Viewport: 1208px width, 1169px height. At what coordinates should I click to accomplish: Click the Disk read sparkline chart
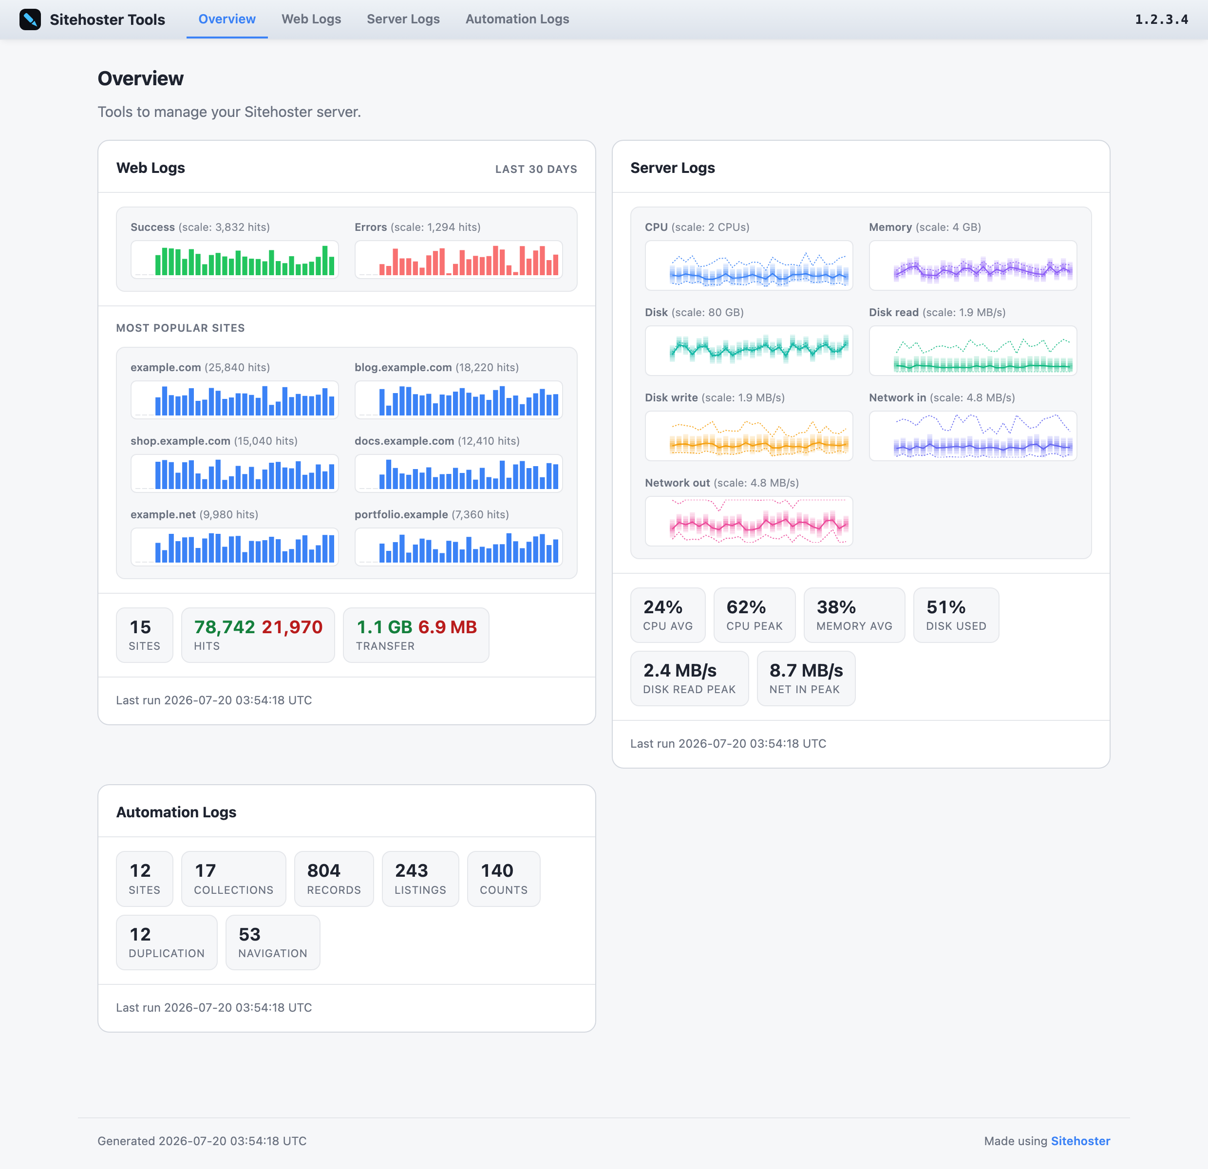973,350
